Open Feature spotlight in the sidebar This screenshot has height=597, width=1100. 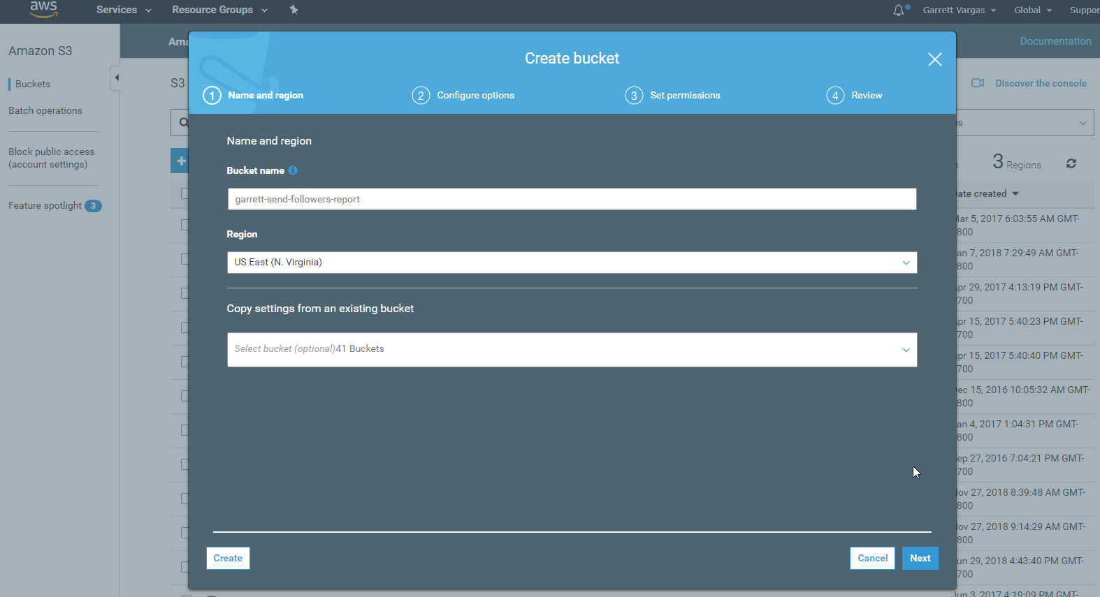coord(45,205)
